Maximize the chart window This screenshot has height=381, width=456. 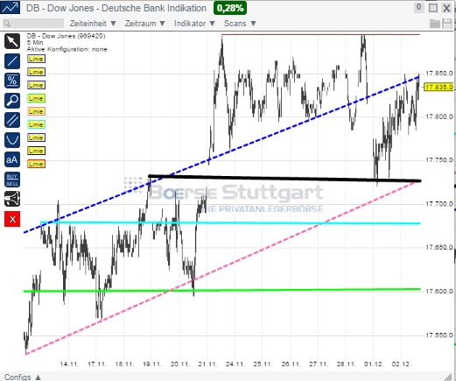click(x=433, y=8)
